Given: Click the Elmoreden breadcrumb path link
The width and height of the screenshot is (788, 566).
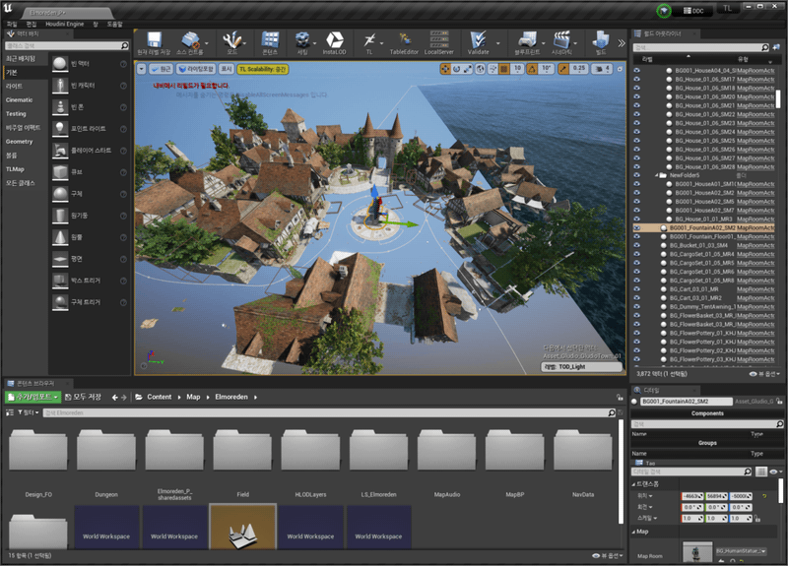Looking at the screenshot, I should click(x=232, y=397).
